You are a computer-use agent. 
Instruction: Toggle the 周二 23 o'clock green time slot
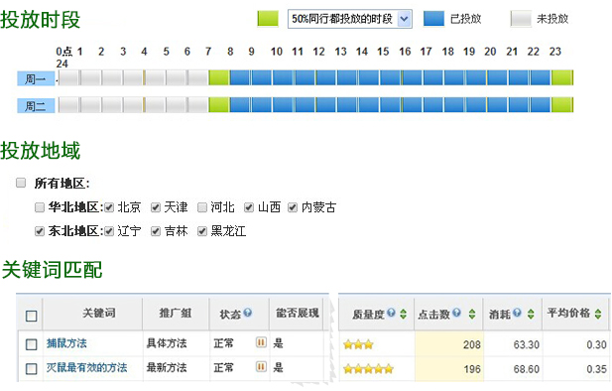[562, 104]
